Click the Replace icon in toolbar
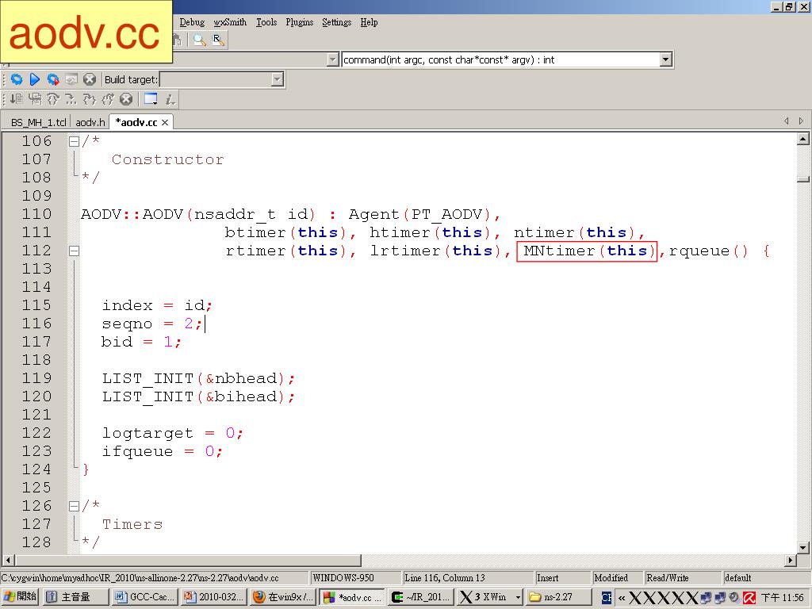812x609 pixels. click(x=218, y=40)
